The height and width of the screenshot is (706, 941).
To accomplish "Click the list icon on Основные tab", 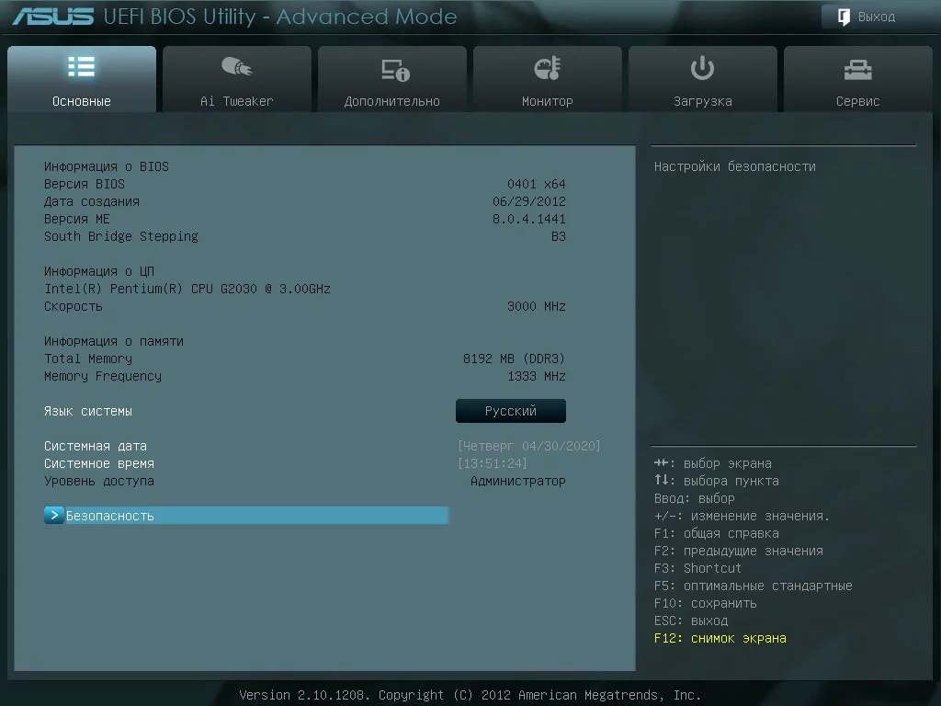I will point(82,66).
